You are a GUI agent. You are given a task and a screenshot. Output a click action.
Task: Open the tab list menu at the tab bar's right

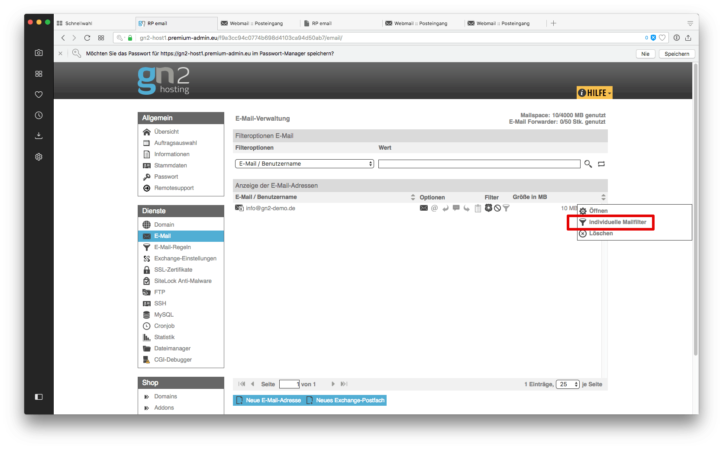coord(690,23)
